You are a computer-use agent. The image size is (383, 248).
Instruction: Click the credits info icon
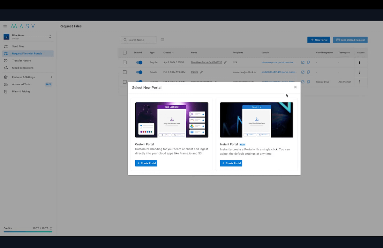(51, 228)
